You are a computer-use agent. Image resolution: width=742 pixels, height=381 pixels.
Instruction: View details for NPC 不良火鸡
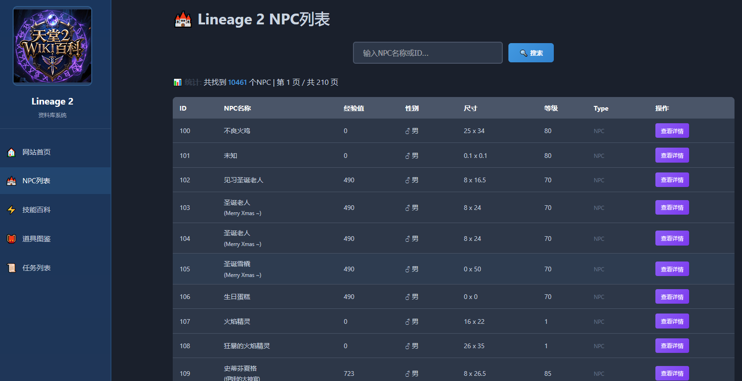coord(672,131)
